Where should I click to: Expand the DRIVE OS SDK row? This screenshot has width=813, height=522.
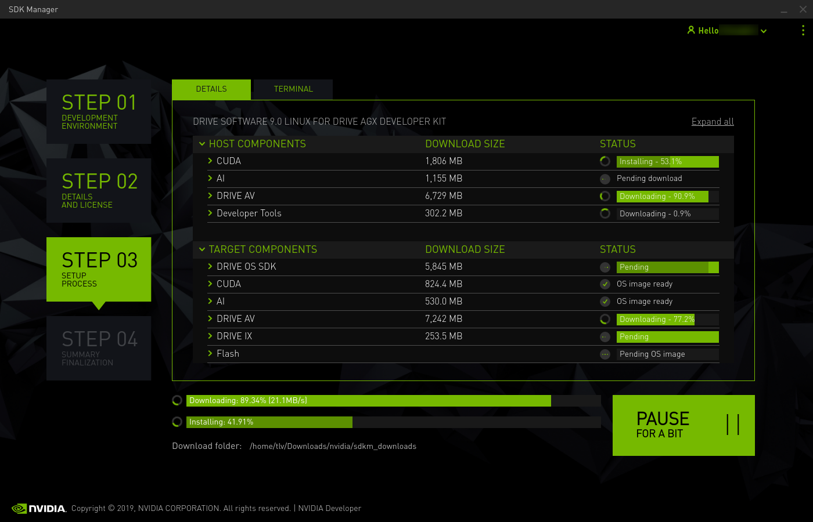tap(210, 267)
